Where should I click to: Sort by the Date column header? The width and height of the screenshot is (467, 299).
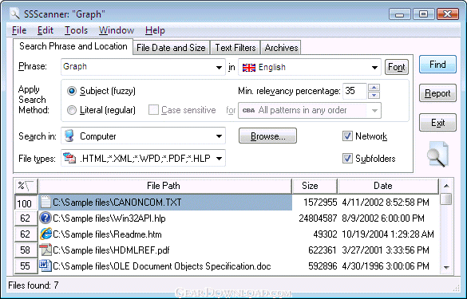click(389, 187)
